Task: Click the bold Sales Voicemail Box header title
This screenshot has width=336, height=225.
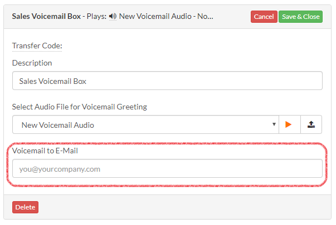Action: (x=46, y=16)
